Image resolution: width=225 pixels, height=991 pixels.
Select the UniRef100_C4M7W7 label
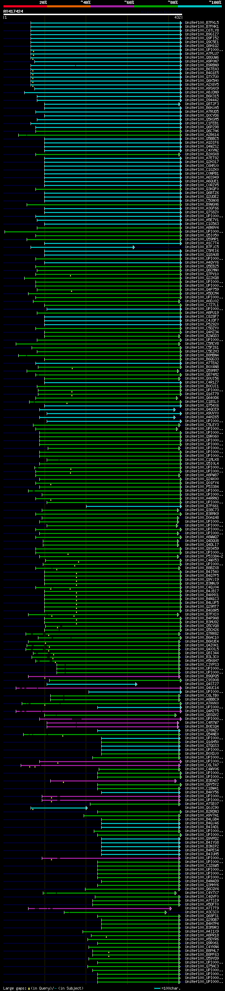pos(202,722)
